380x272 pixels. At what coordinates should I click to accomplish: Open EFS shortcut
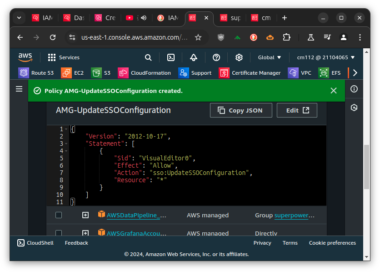[x=330, y=73]
